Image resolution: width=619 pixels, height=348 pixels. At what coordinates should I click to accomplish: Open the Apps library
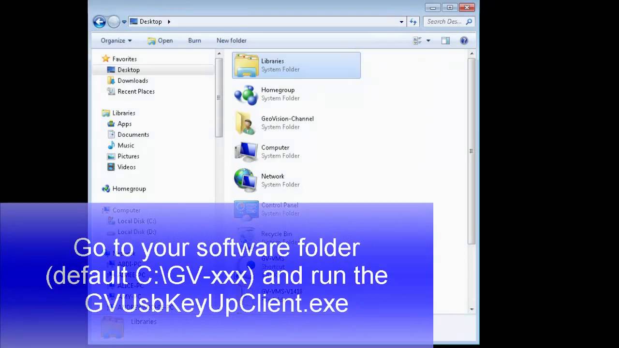click(x=124, y=124)
